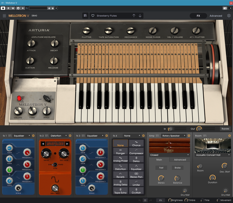Open fx 3 Equalizer type dropdown
The height and width of the screenshot is (203, 233).
pos(95,136)
